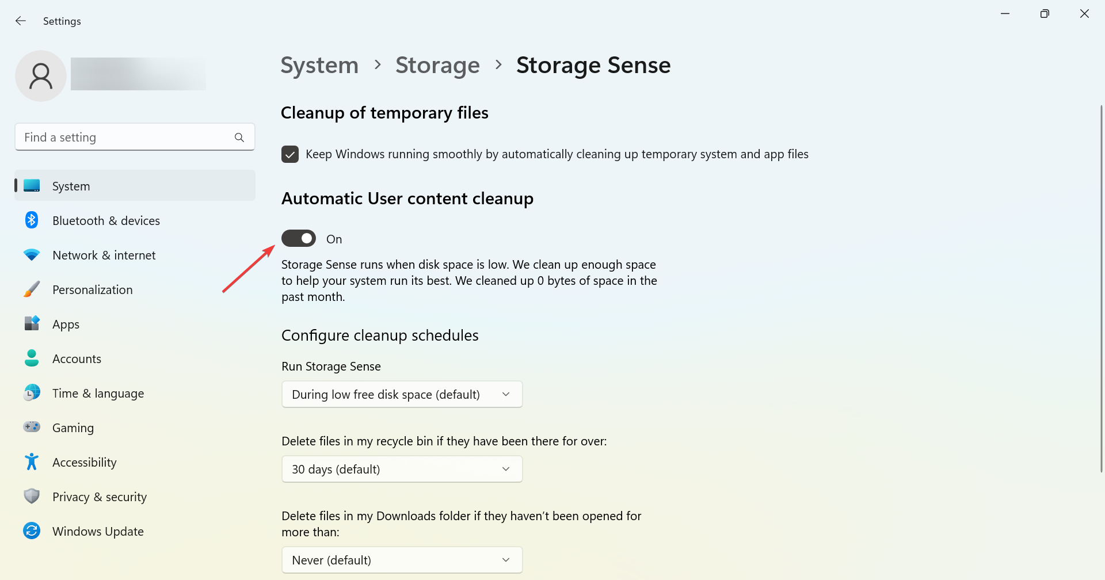Go back to Storage breadcrumb
This screenshot has height=580, width=1105.
coord(437,65)
